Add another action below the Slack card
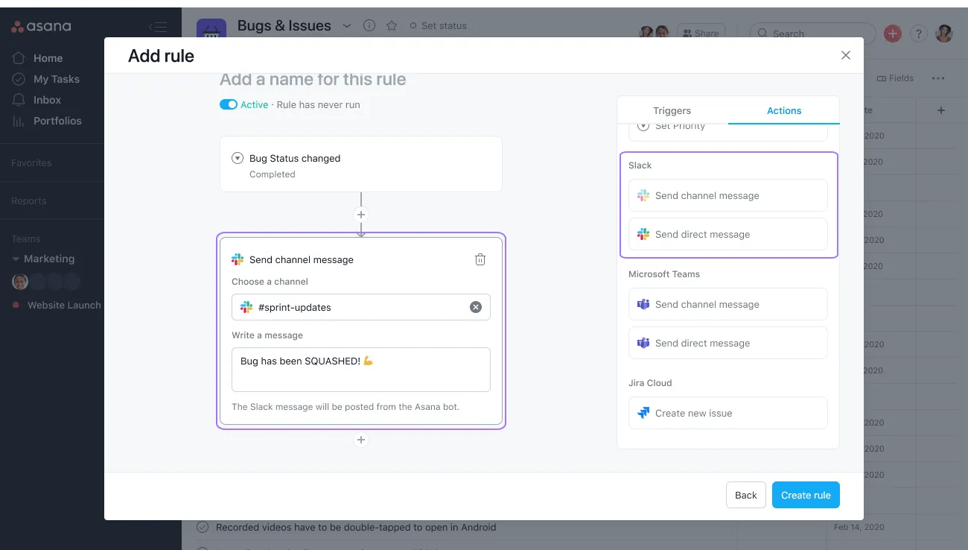Viewport: 968px width, 550px height. coord(361,440)
